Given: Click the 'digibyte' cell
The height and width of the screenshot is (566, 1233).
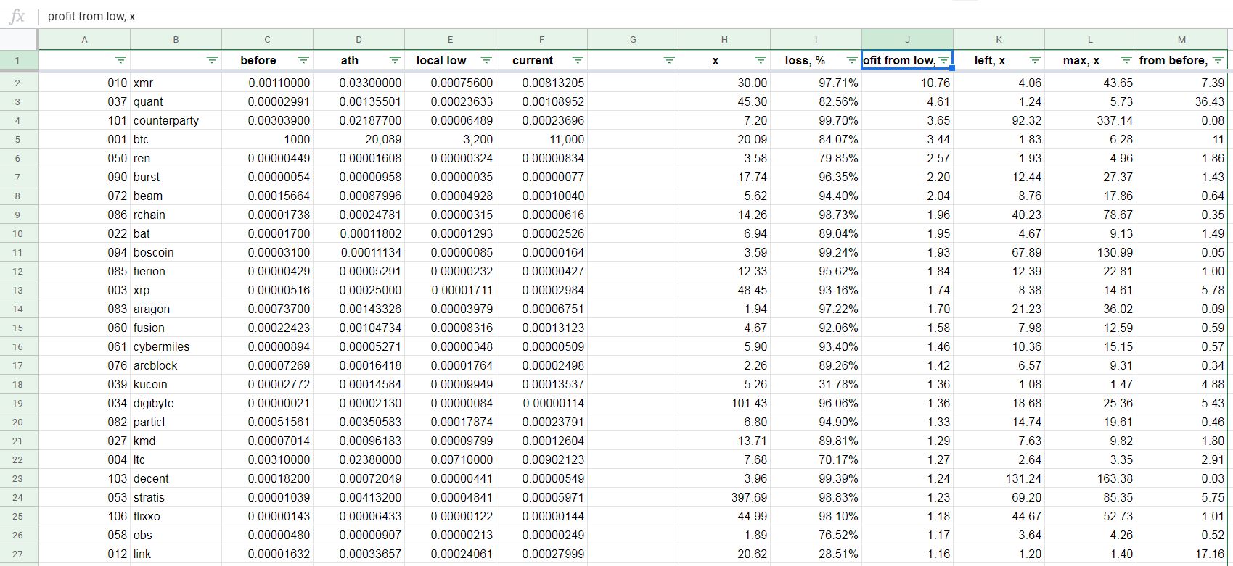Looking at the screenshot, I should pos(176,403).
